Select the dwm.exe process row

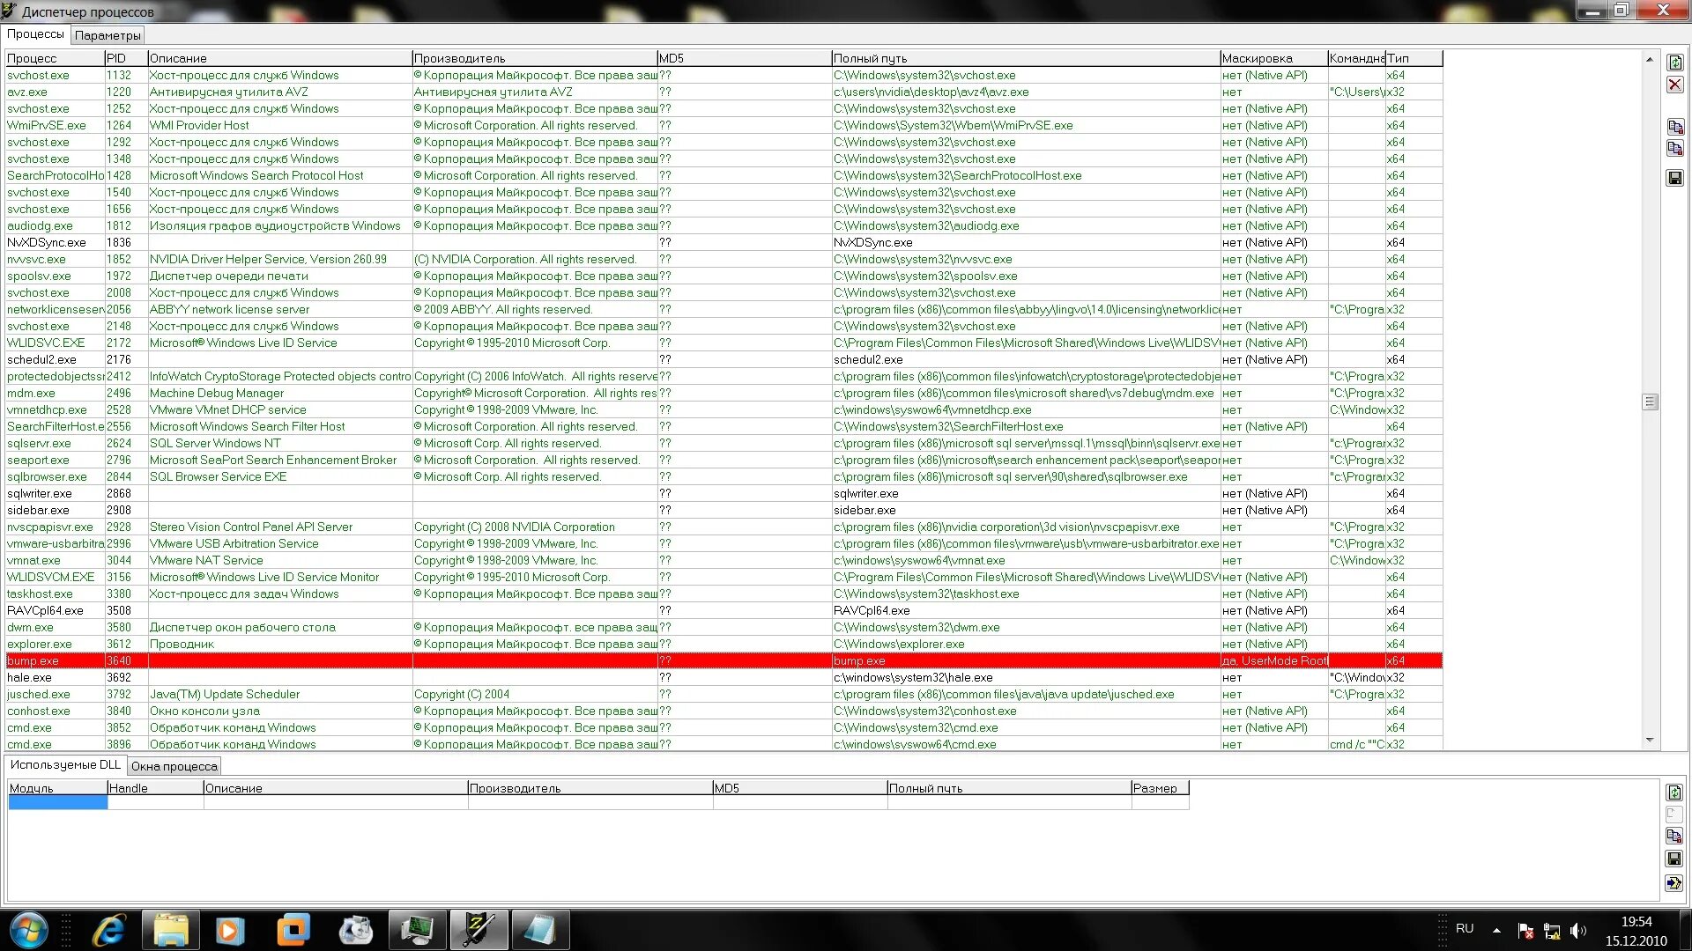click(x=724, y=627)
